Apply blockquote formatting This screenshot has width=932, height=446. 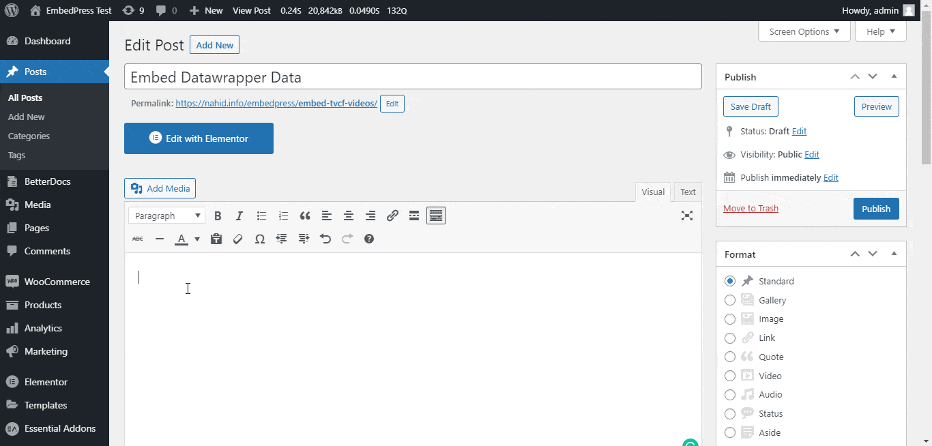click(305, 215)
